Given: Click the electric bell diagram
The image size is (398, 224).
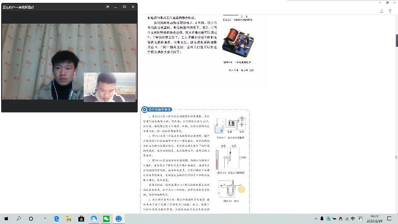Looking at the screenshot, I should [x=231, y=188].
